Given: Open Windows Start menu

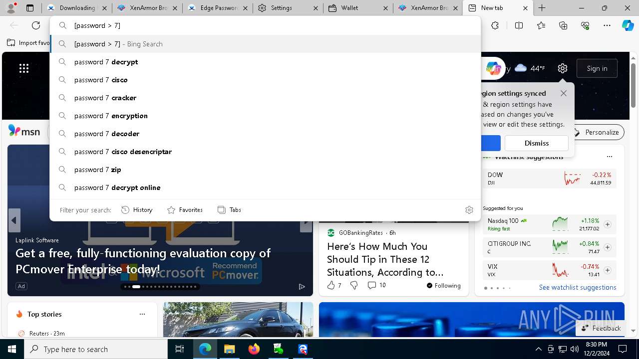Looking at the screenshot, I should [x=12, y=349].
